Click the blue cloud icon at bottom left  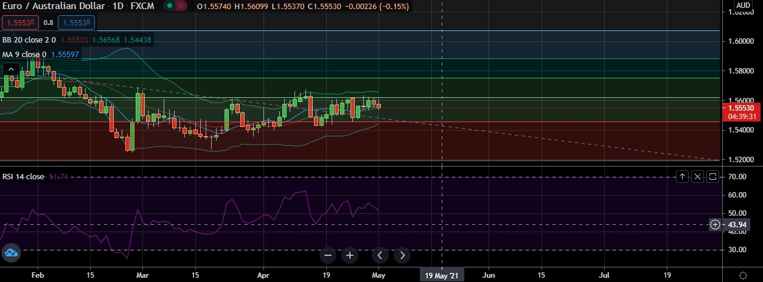point(10,253)
